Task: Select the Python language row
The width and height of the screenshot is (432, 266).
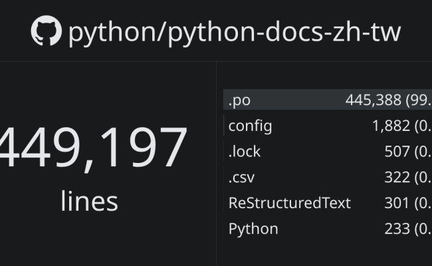Action: [328, 229]
